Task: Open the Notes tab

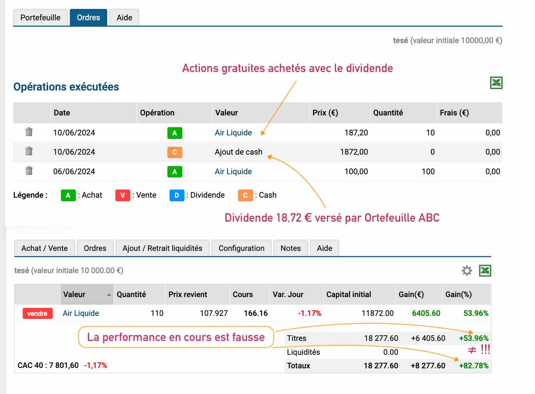Action: 291,248
